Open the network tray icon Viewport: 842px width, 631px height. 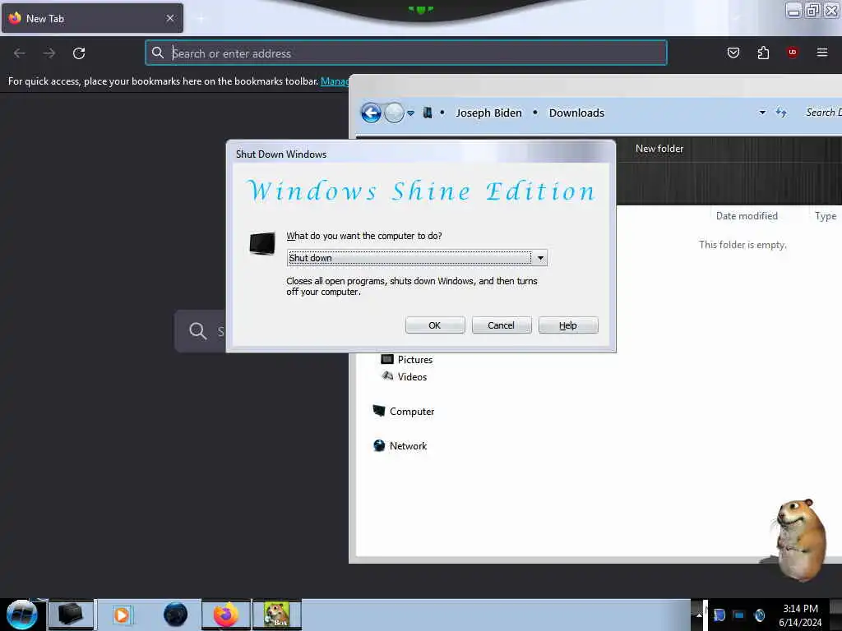(x=739, y=615)
